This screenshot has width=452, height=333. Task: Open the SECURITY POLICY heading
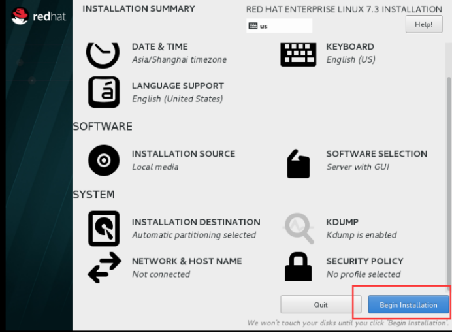[364, 261]
